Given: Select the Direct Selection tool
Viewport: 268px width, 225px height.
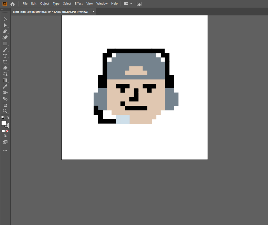Looking at the screenshot, I should tap(5, 25).
